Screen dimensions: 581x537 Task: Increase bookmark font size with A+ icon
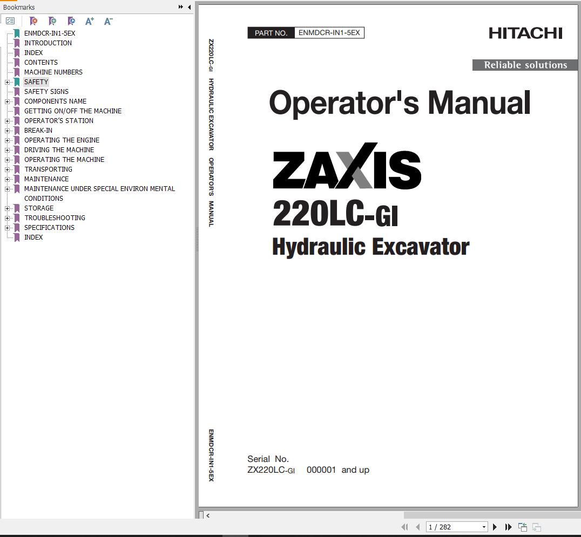click(89, 21)
